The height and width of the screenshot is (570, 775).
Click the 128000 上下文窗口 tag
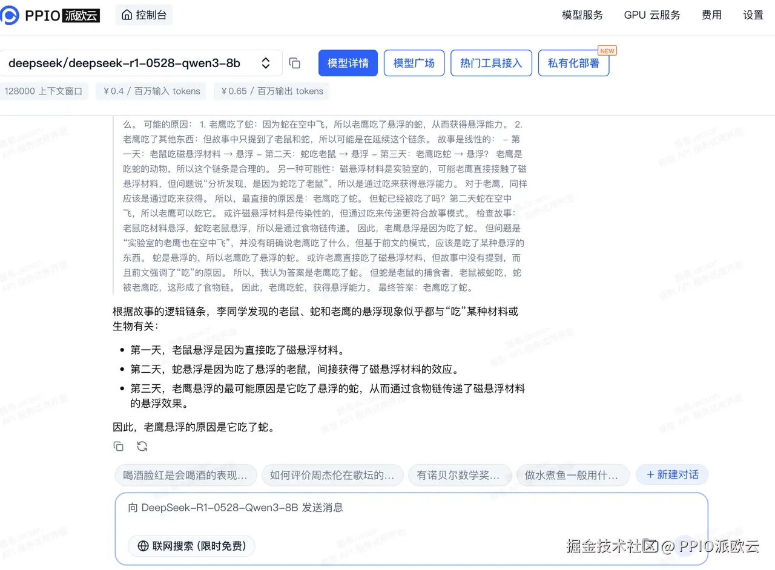point(44,91)
